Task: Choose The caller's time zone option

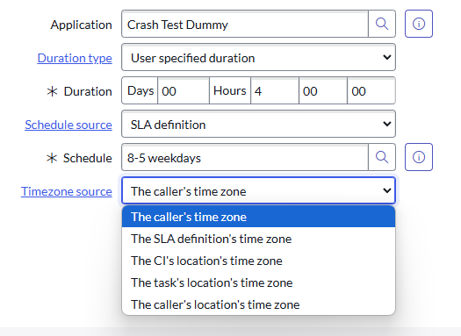Action: (258, 217)
